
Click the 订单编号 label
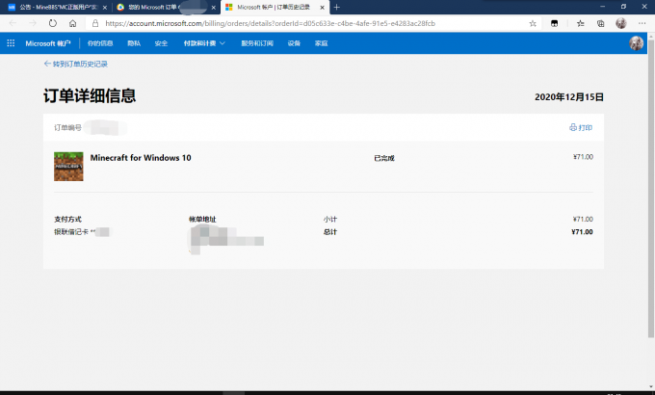coord(67,127)
